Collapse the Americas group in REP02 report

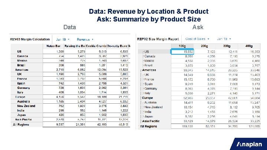click(141, 70)
